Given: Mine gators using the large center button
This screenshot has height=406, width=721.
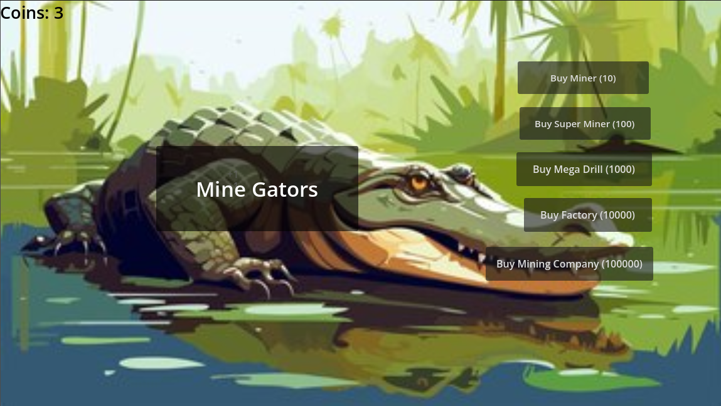Looking at the screenshot, I should [x=257, y=189].
